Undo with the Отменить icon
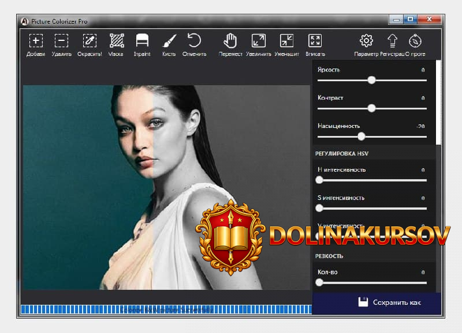462x333 pixels. (x=194, y=41)
